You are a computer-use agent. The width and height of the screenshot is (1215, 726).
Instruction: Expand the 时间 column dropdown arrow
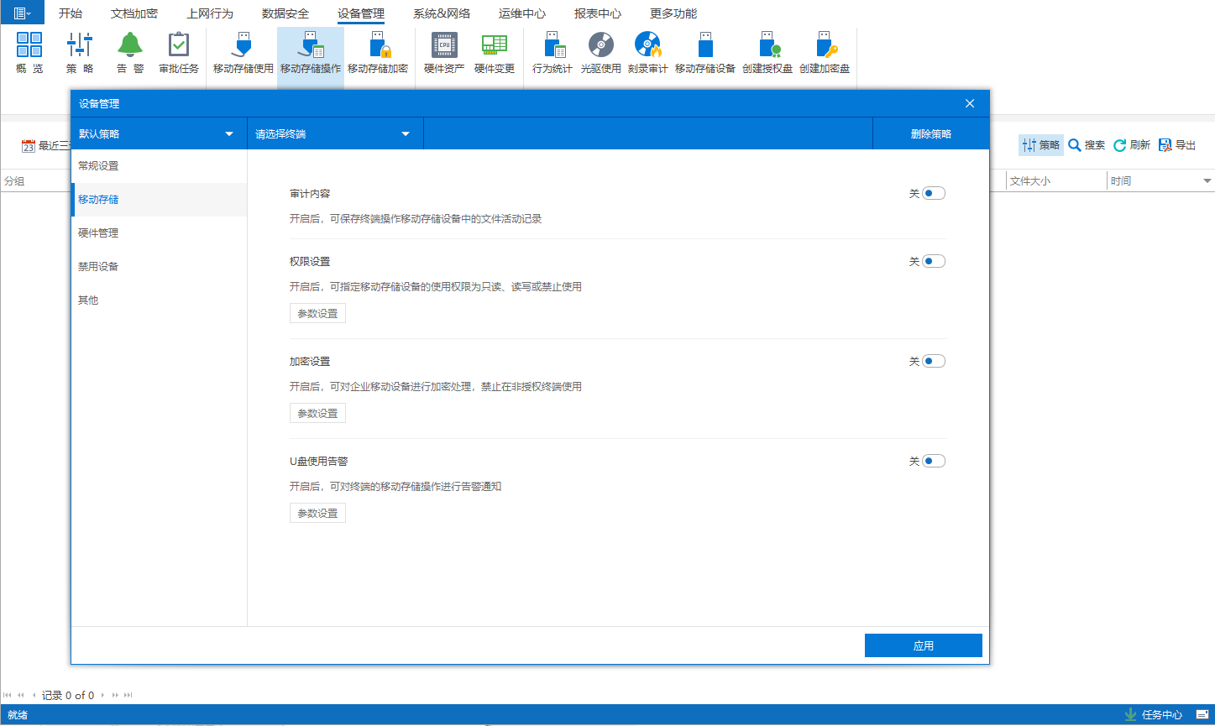coord(1207,181)
